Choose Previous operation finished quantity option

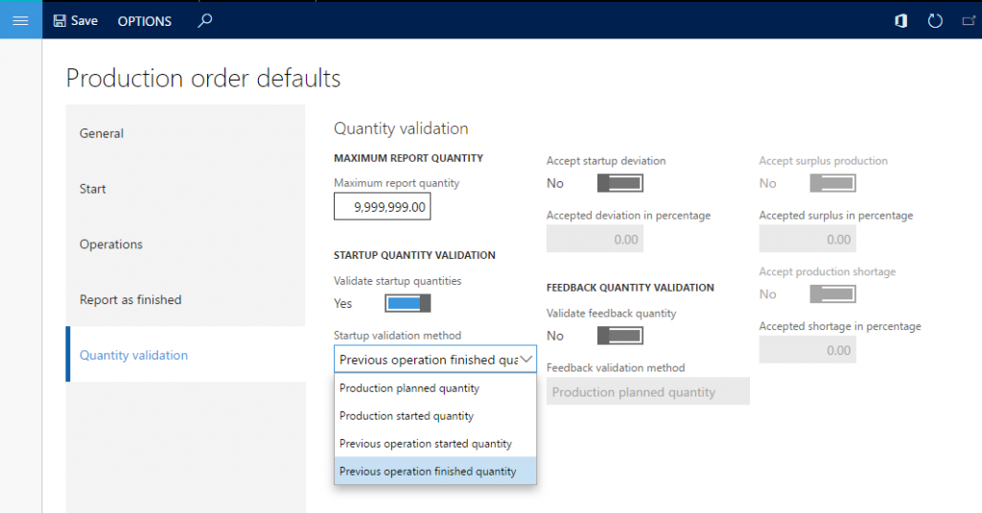pos(435,471)
